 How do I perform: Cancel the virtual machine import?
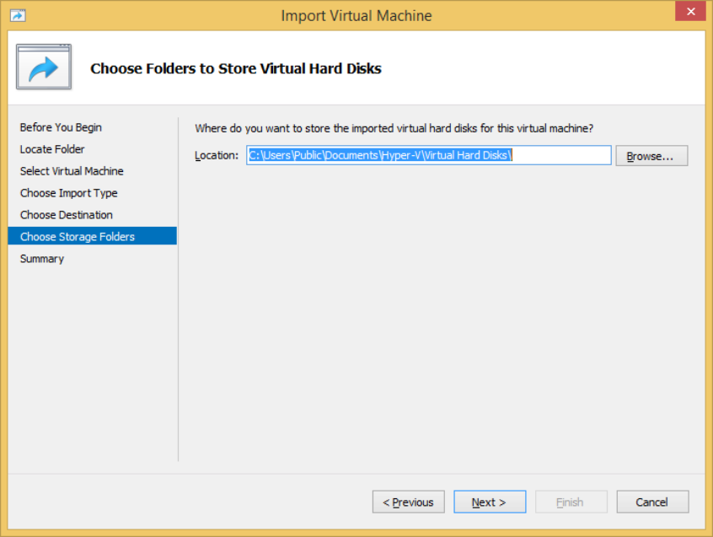652,502
